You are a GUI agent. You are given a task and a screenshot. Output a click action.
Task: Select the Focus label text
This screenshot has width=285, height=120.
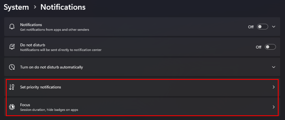pyautogui.click(x=25, y=105)
